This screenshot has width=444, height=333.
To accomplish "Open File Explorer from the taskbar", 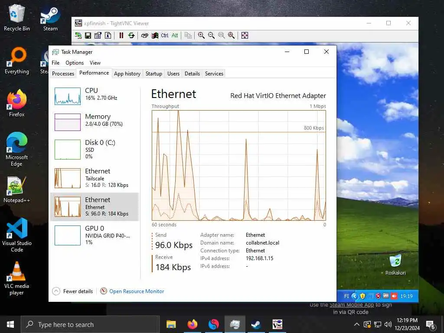I will click(x=171, y=324).
